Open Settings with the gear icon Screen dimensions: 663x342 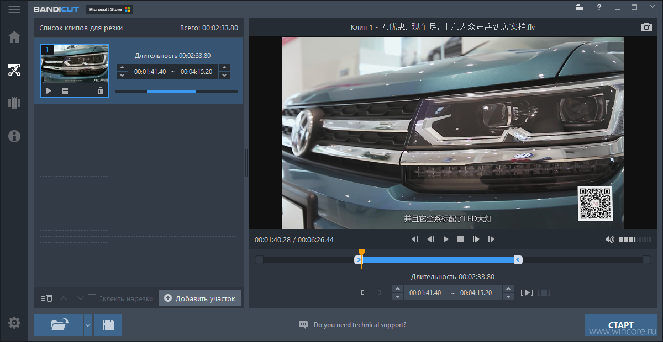pyautogui.click(x=14, y=323)
